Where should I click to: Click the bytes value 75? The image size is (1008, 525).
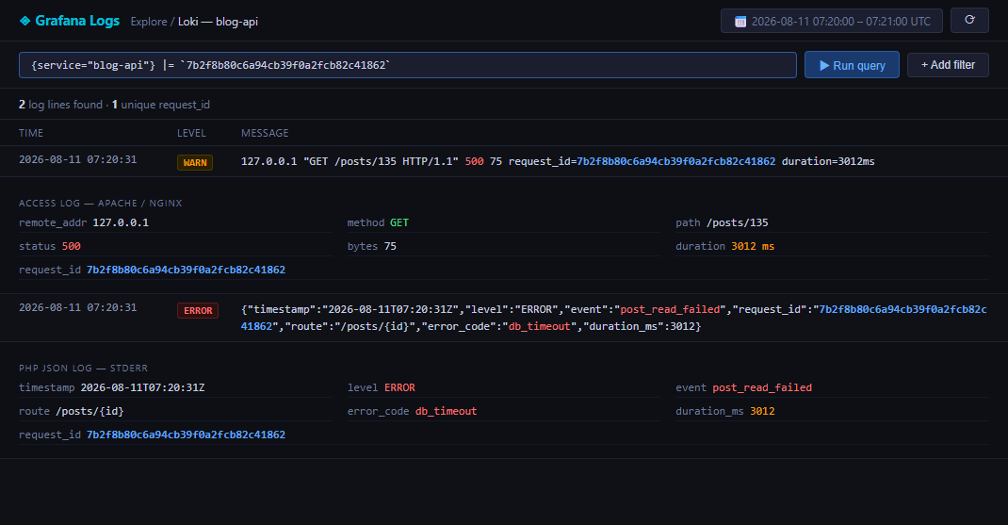point(390,246)
